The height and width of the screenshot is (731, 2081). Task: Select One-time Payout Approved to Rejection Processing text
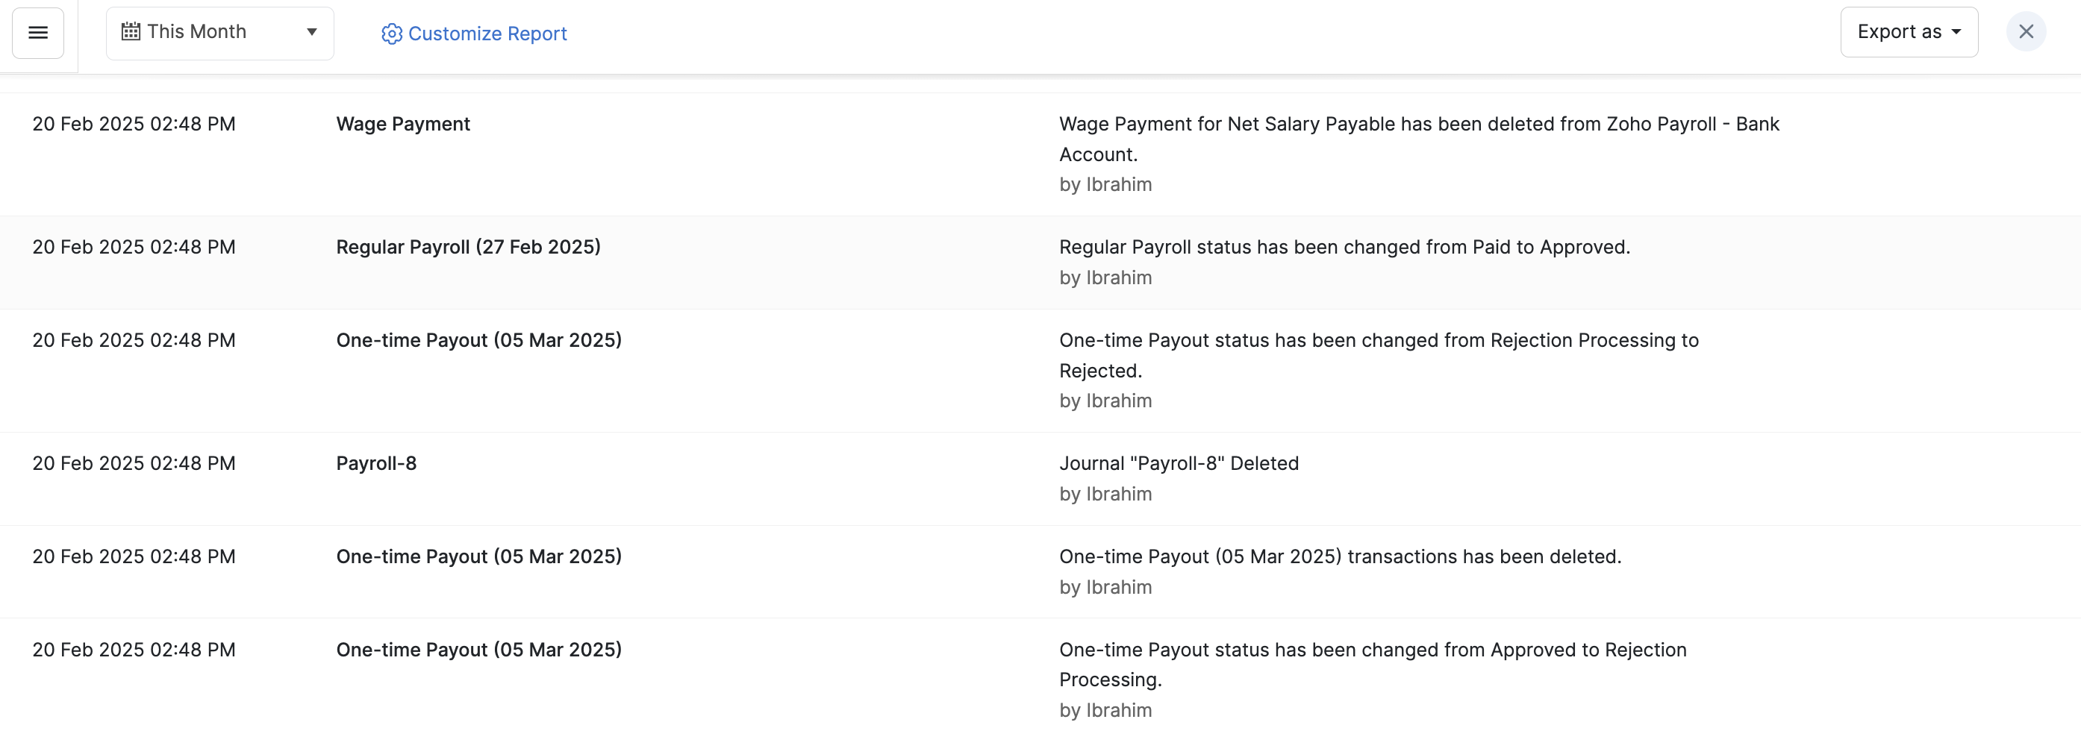point(1373,664)
